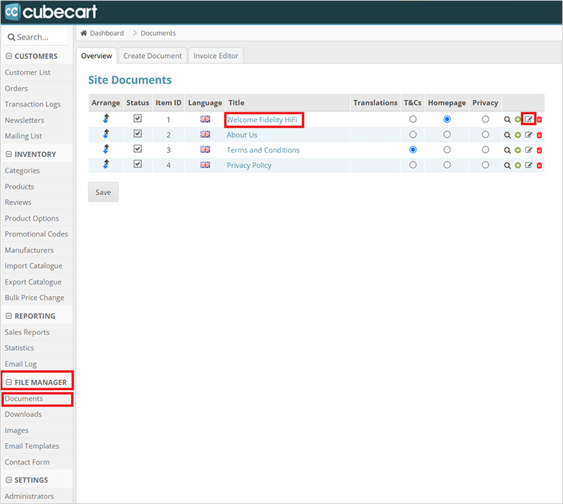Collapse the CUSTOMERS sidebar section
Image resolution: width=563 pixels, height=504 pixels.
(9, 56)
